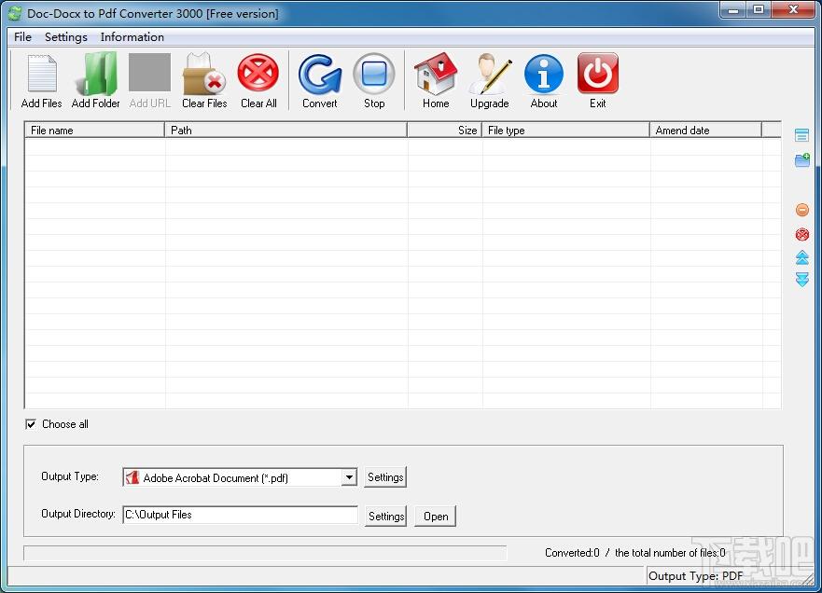Viewport: 822px width, 593px height.
Task: Toggle the Choose all checkbox
Action: coord(31,424)
